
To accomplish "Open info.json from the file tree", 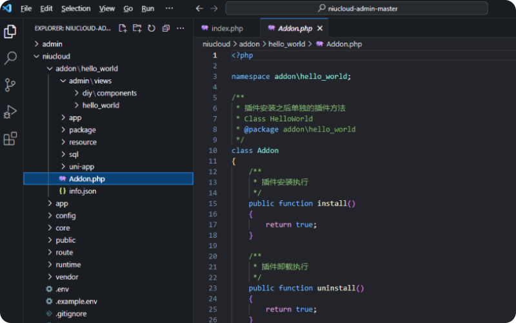I will pos(82,191).
